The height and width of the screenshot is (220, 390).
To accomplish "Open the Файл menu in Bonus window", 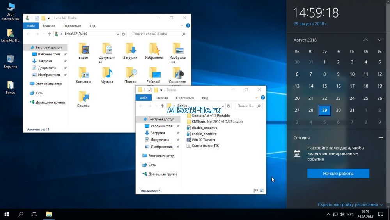I will (x=144, y=98).
